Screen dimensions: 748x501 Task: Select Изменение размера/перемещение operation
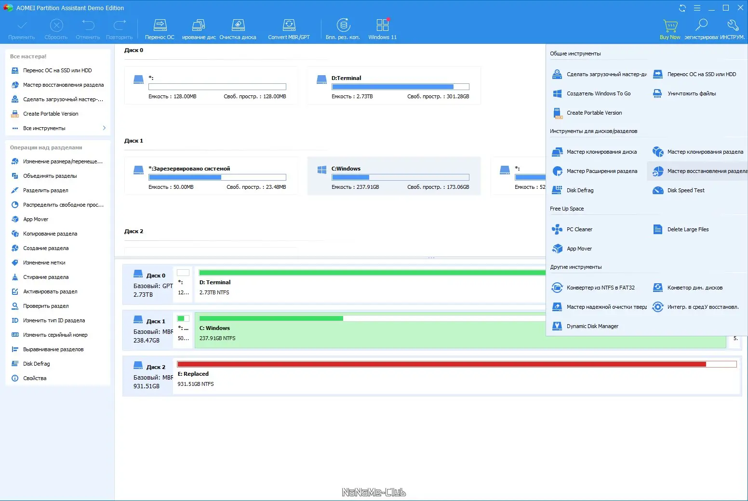(58, 161)
